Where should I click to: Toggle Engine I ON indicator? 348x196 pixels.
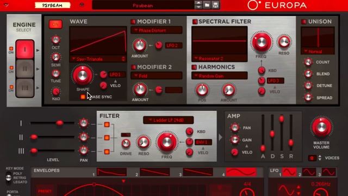11,48
